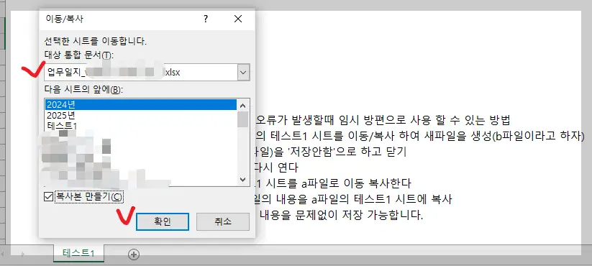Click the sheet list scrollbar thumb
This screenshot has height=266, width=592.
[242, 119]
